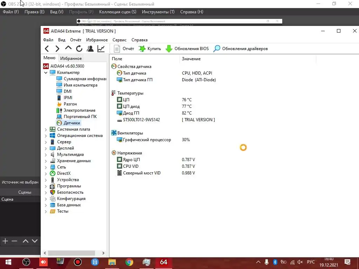Expand the DirectX tree node
Viewport: 359px width, 269px height.
tap(46, 174)
